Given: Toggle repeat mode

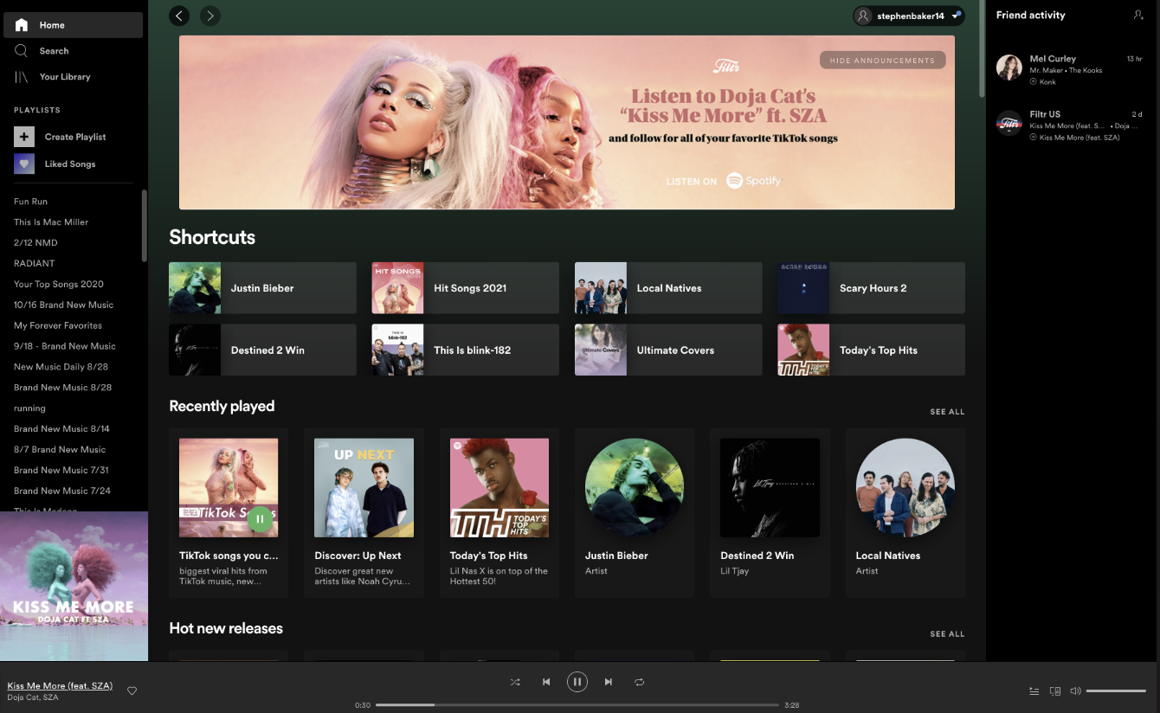Looking at the screenshot, I should [x=640, y=682].
